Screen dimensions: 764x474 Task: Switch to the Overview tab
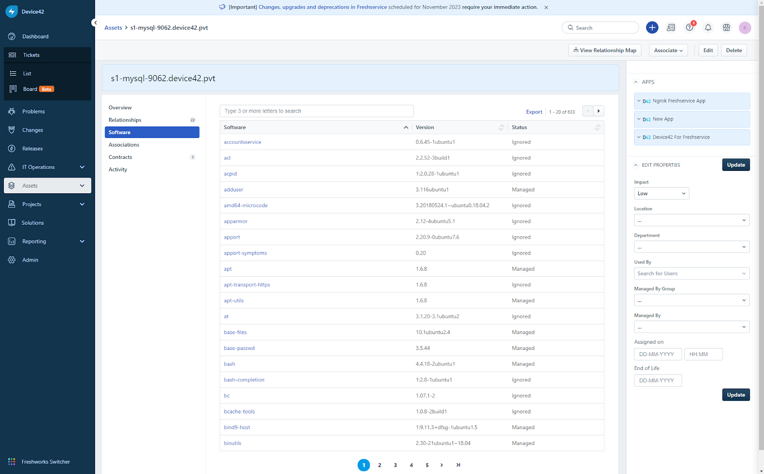152,107
